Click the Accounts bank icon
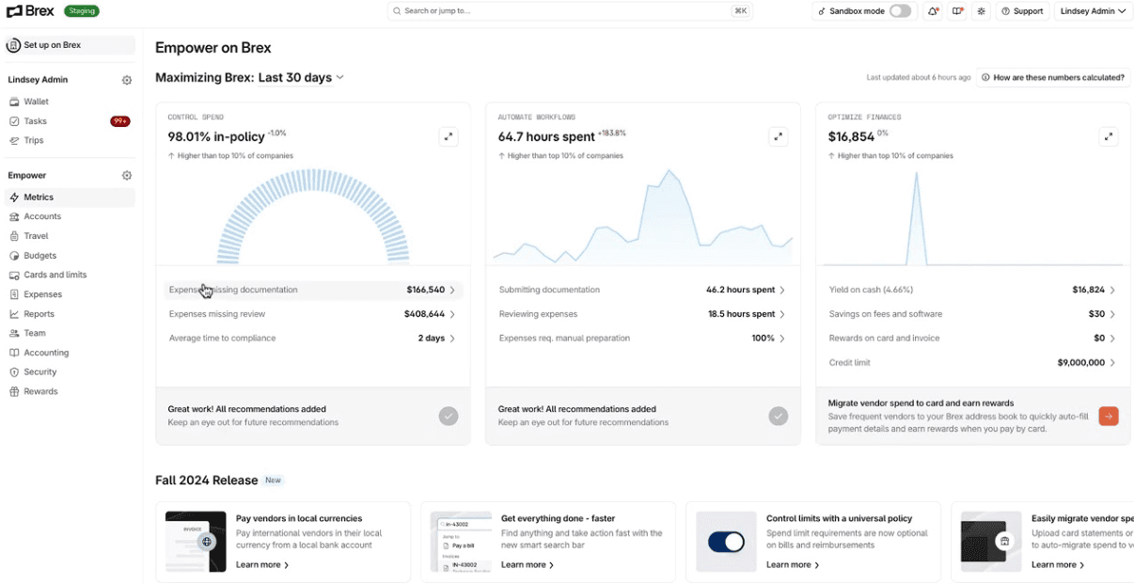Image resolution: width=1134 pixels, height=584 pixels. (x=14, y=216)
